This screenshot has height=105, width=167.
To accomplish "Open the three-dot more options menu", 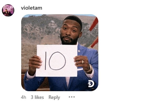I will pyautogui.click(x=72, y=97).
